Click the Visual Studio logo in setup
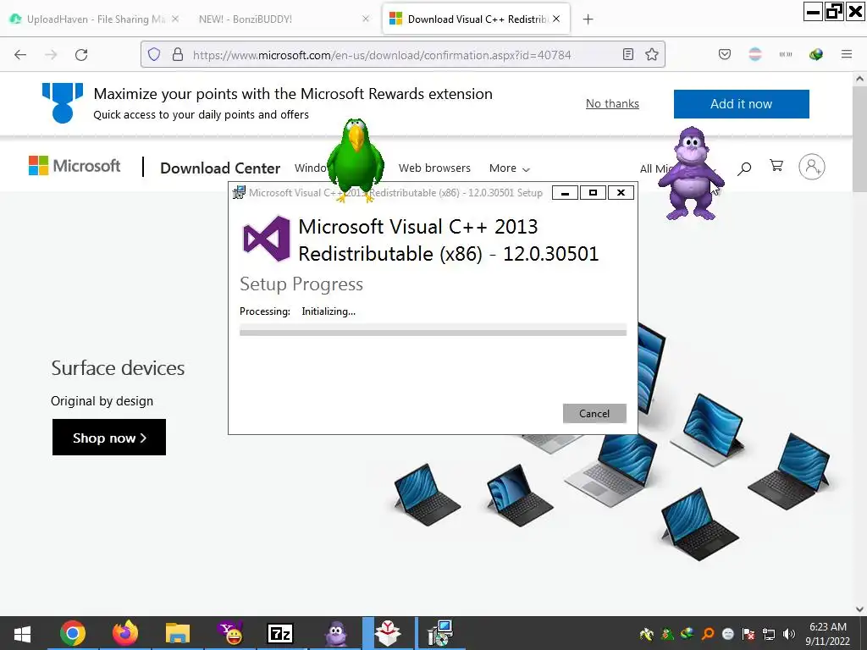867x650 pixels. click(x=267, y=238)
